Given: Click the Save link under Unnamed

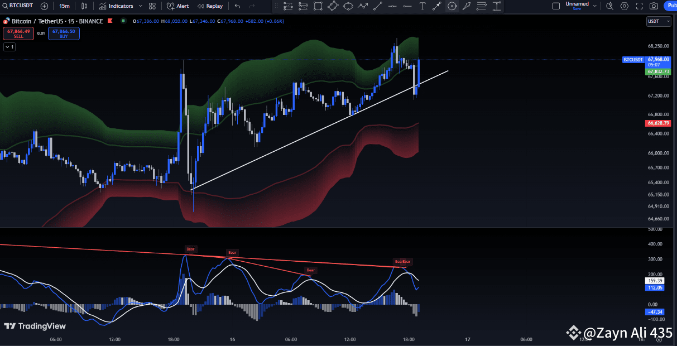Looking at the screenshot, I should [577, 8].
